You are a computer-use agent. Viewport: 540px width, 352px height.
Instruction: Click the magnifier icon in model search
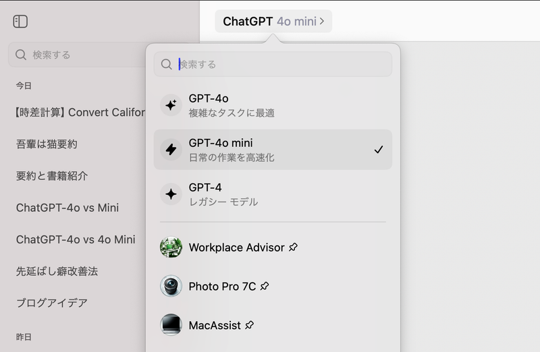(166, 64)
